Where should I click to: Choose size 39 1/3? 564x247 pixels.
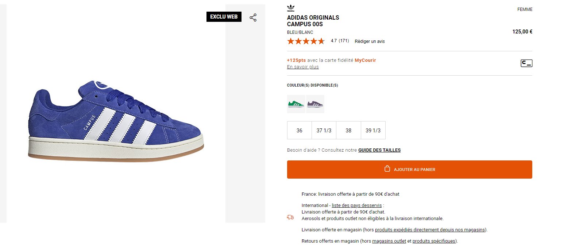click(373, 130)
